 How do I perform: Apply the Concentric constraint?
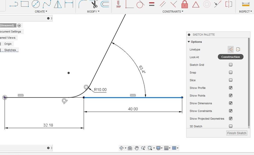point(207,4)
